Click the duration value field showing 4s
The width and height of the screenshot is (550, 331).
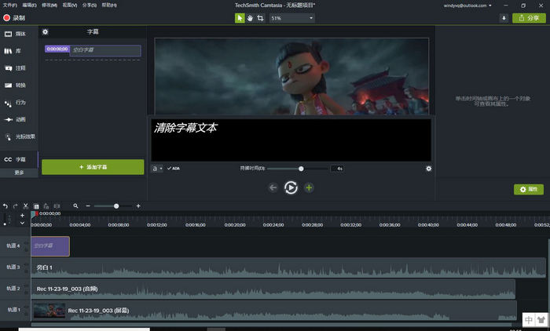tap(337, 169)
